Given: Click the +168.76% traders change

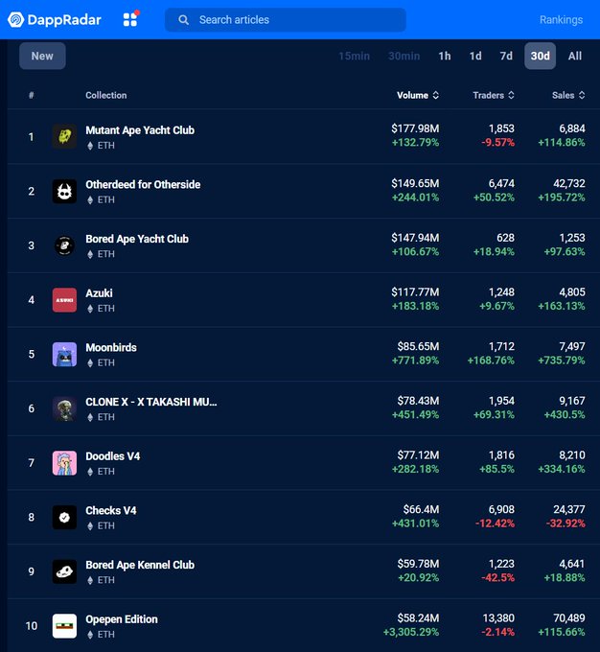Looking at the screenshot, I should (491, 361).
